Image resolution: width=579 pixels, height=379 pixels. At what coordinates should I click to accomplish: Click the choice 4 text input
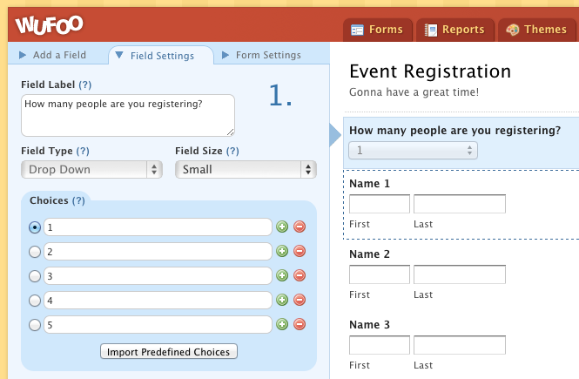tap(158, 301)
